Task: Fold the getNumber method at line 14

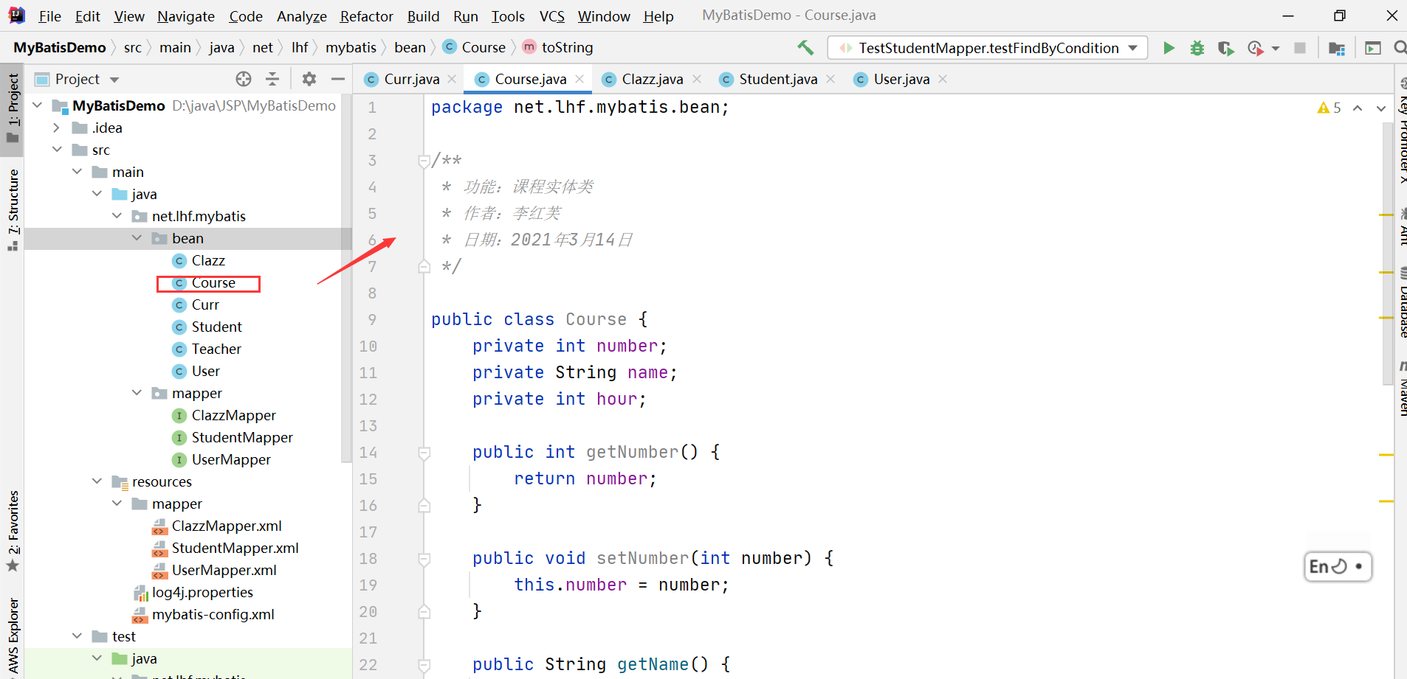Action: point(424,453)
